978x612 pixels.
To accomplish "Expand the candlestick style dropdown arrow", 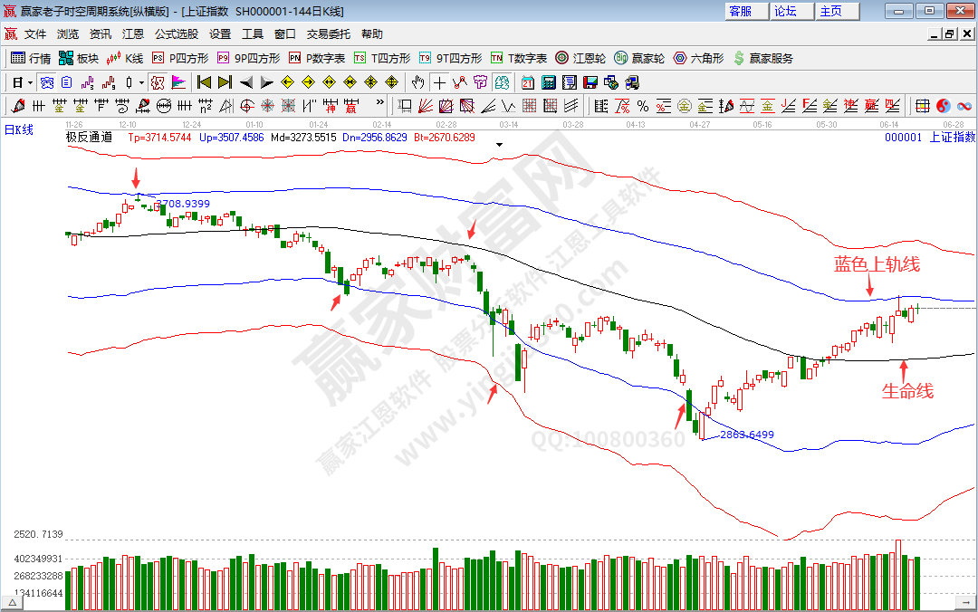I will (x=141, y=82).
